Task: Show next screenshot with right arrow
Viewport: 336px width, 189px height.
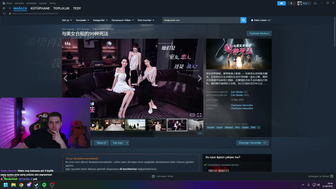Action: pos(200,78)
